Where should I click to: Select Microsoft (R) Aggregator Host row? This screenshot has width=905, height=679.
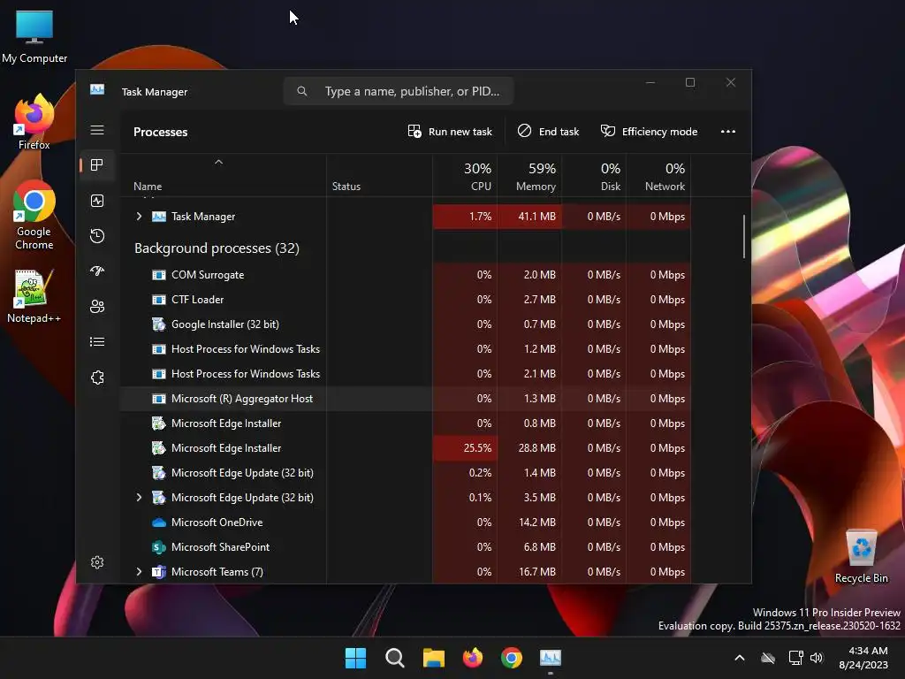tap(405, 399)
